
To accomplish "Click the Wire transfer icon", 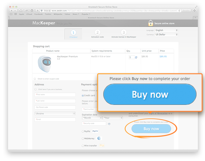I will (x=102, y=145).
